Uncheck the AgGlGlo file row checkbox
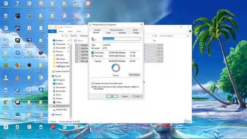The image size is (247, 139). 76,55
